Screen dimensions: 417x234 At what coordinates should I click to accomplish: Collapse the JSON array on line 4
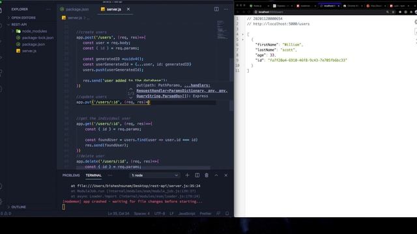coord(243,34)
